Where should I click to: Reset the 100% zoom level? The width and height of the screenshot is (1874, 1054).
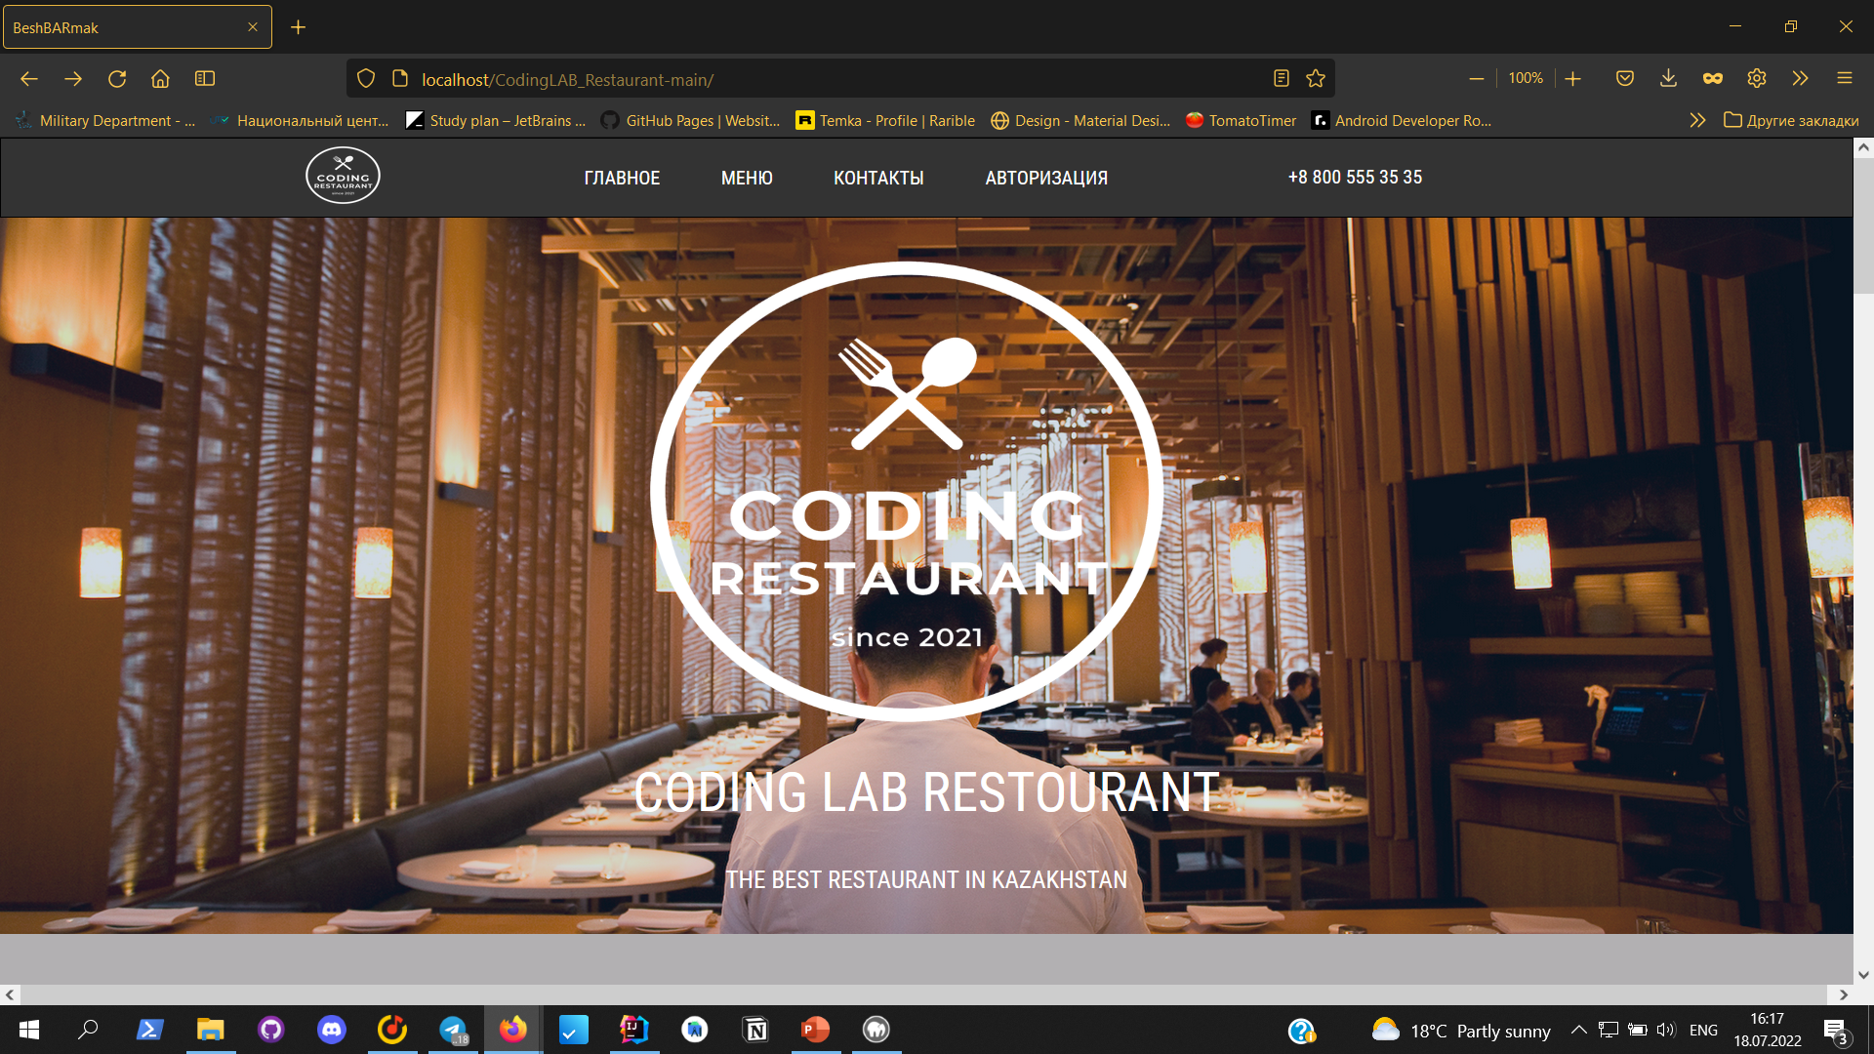[x=1526, y=79]
